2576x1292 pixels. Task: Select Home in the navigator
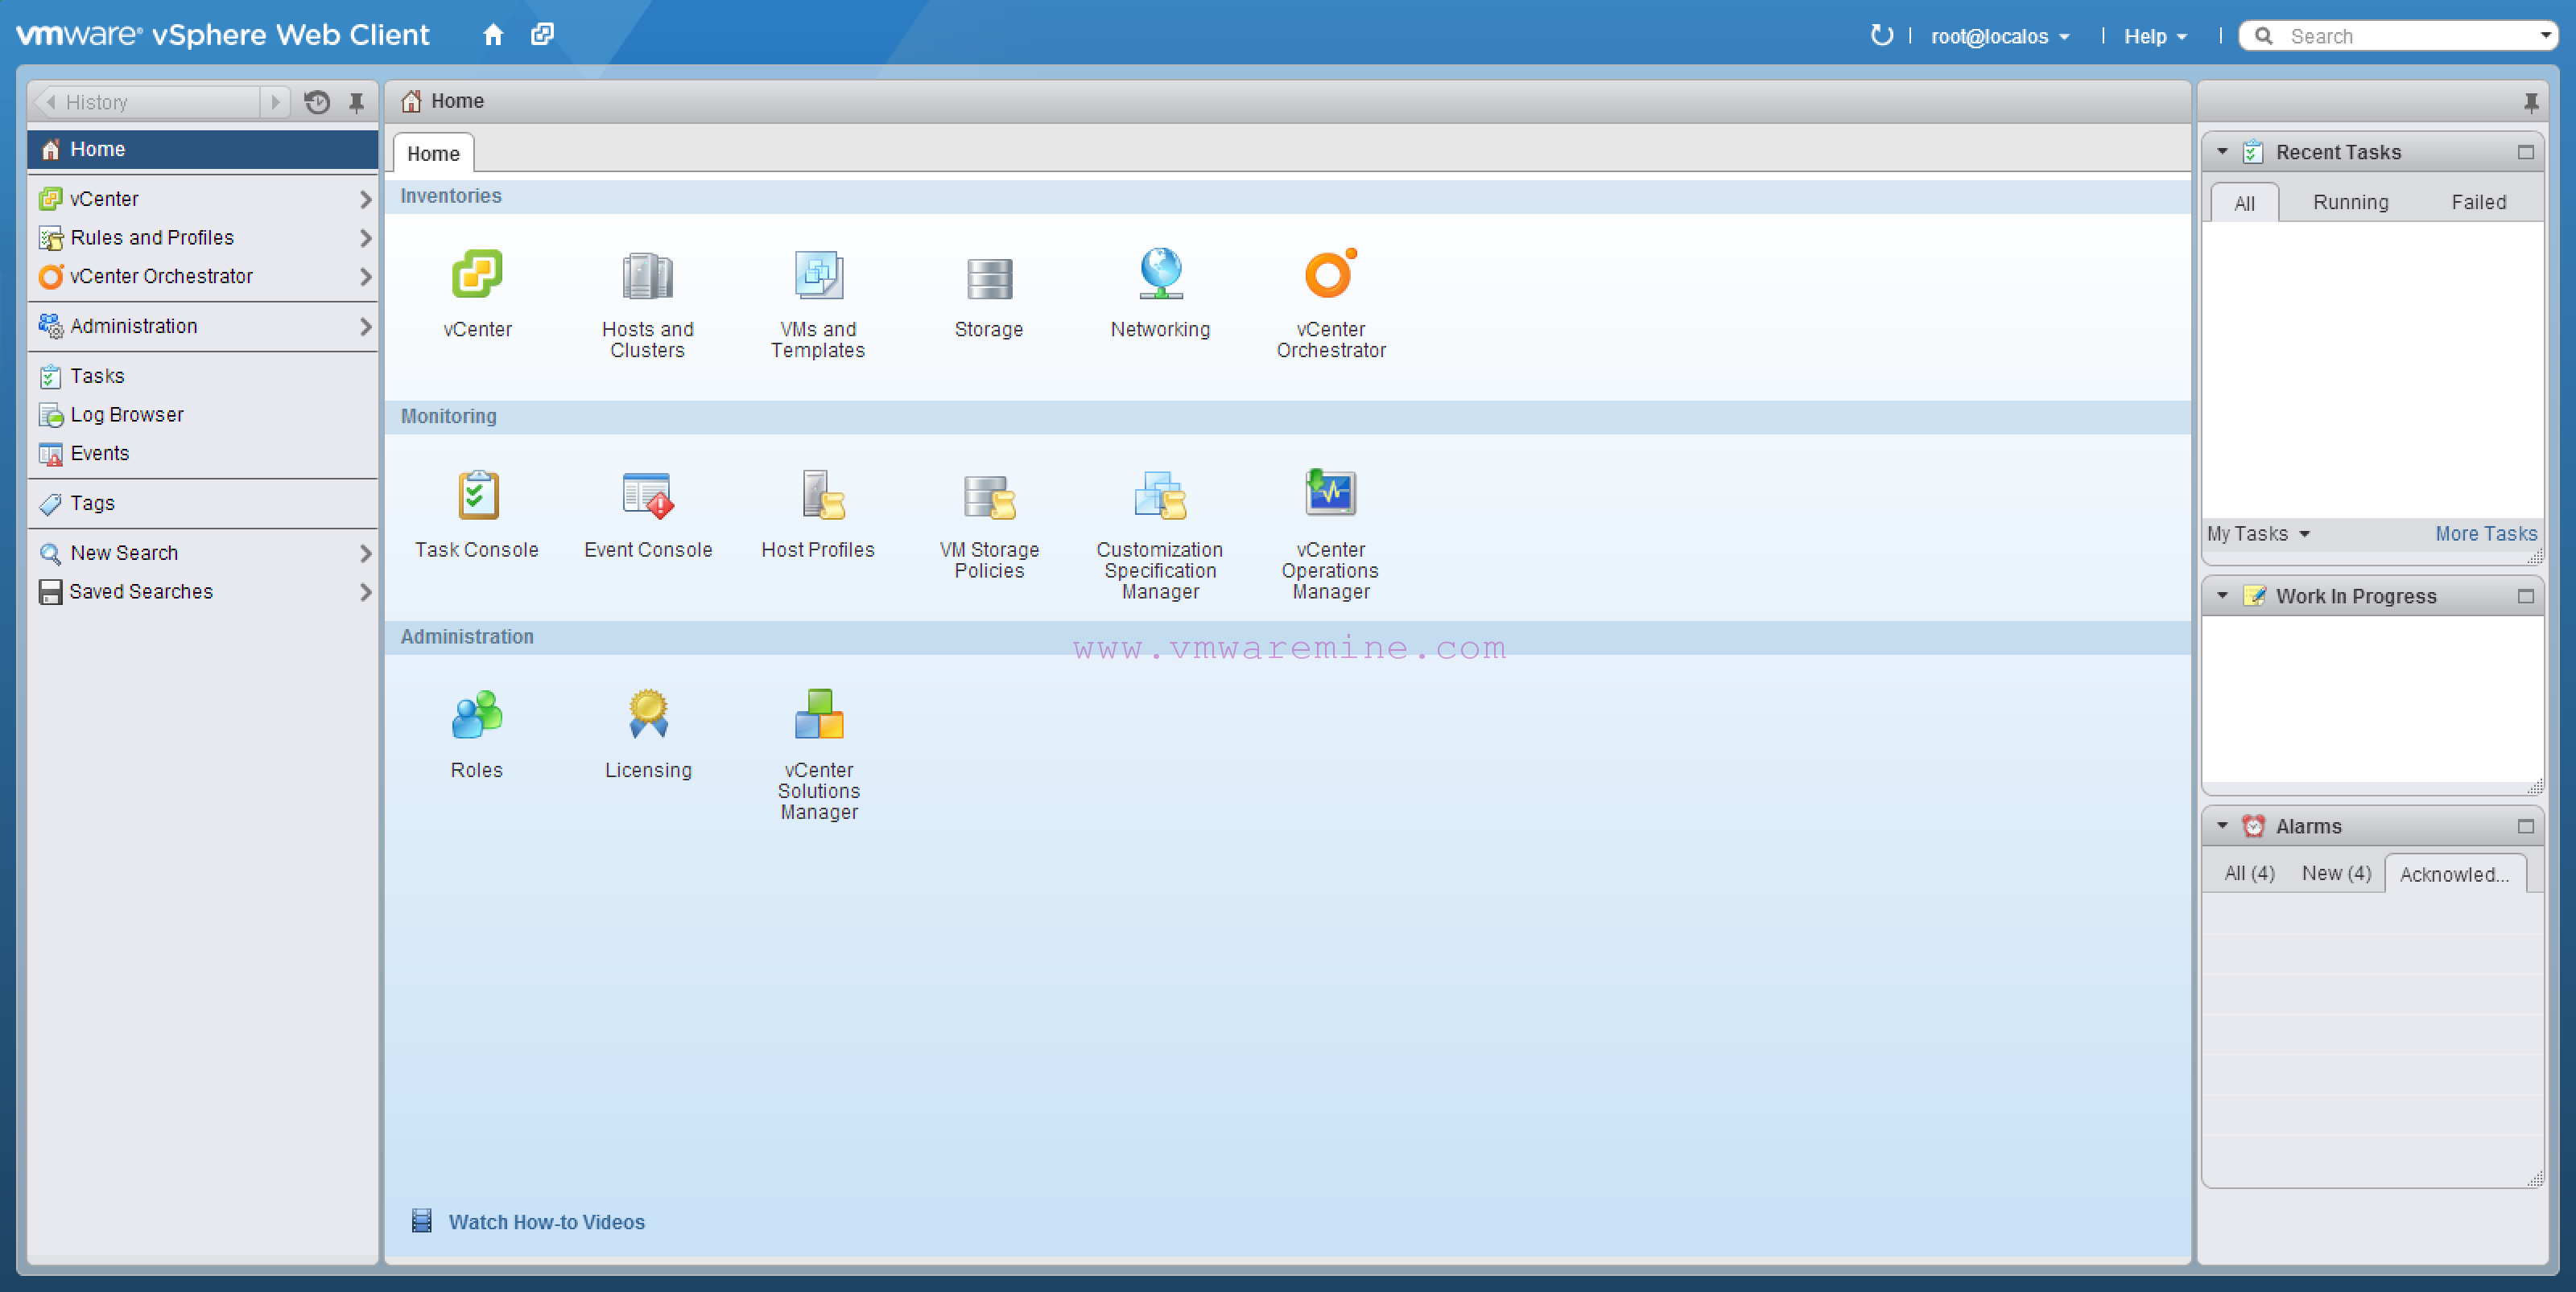tap(202, 149)
